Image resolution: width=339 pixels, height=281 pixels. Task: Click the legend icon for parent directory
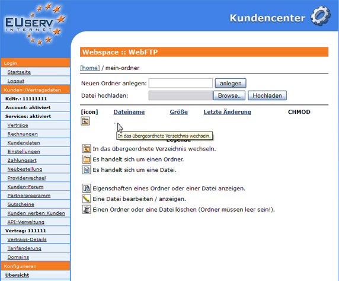[87, 149]
